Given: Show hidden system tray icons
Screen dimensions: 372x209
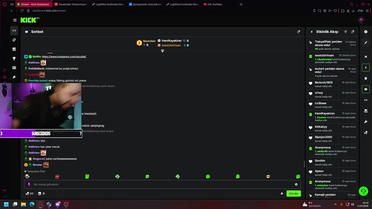Looking at the screenshot, I should (x=335, y=204).
